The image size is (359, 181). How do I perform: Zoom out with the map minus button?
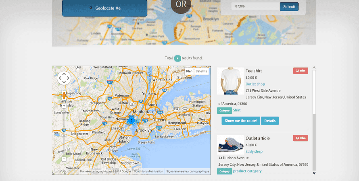click(64, 159)
